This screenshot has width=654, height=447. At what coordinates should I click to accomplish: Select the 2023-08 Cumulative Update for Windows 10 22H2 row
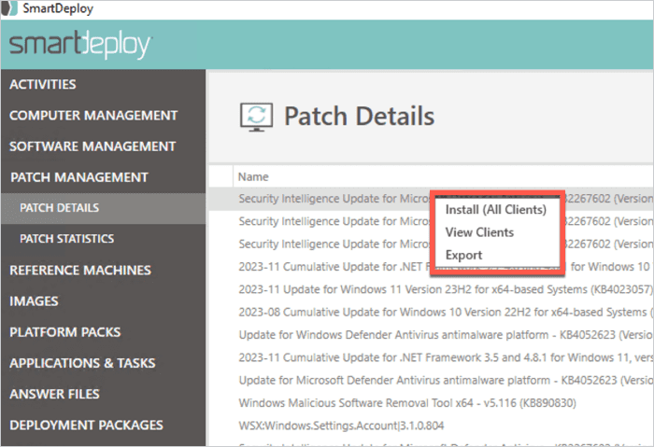pyautogui.click(x=432, y=312)
